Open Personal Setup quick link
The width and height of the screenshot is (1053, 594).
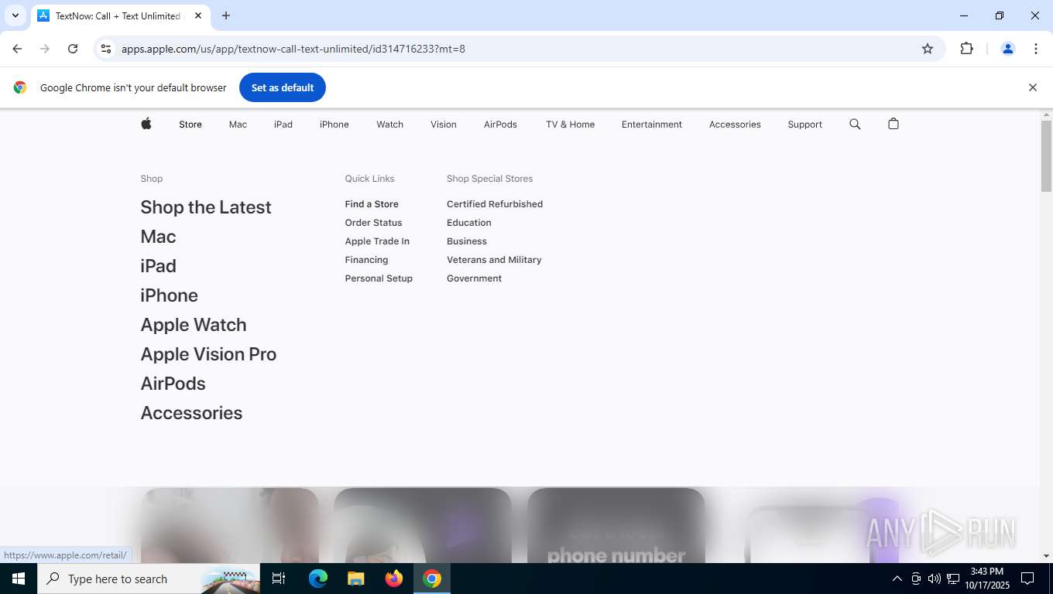pyautogui.click(x=379, y=278)
